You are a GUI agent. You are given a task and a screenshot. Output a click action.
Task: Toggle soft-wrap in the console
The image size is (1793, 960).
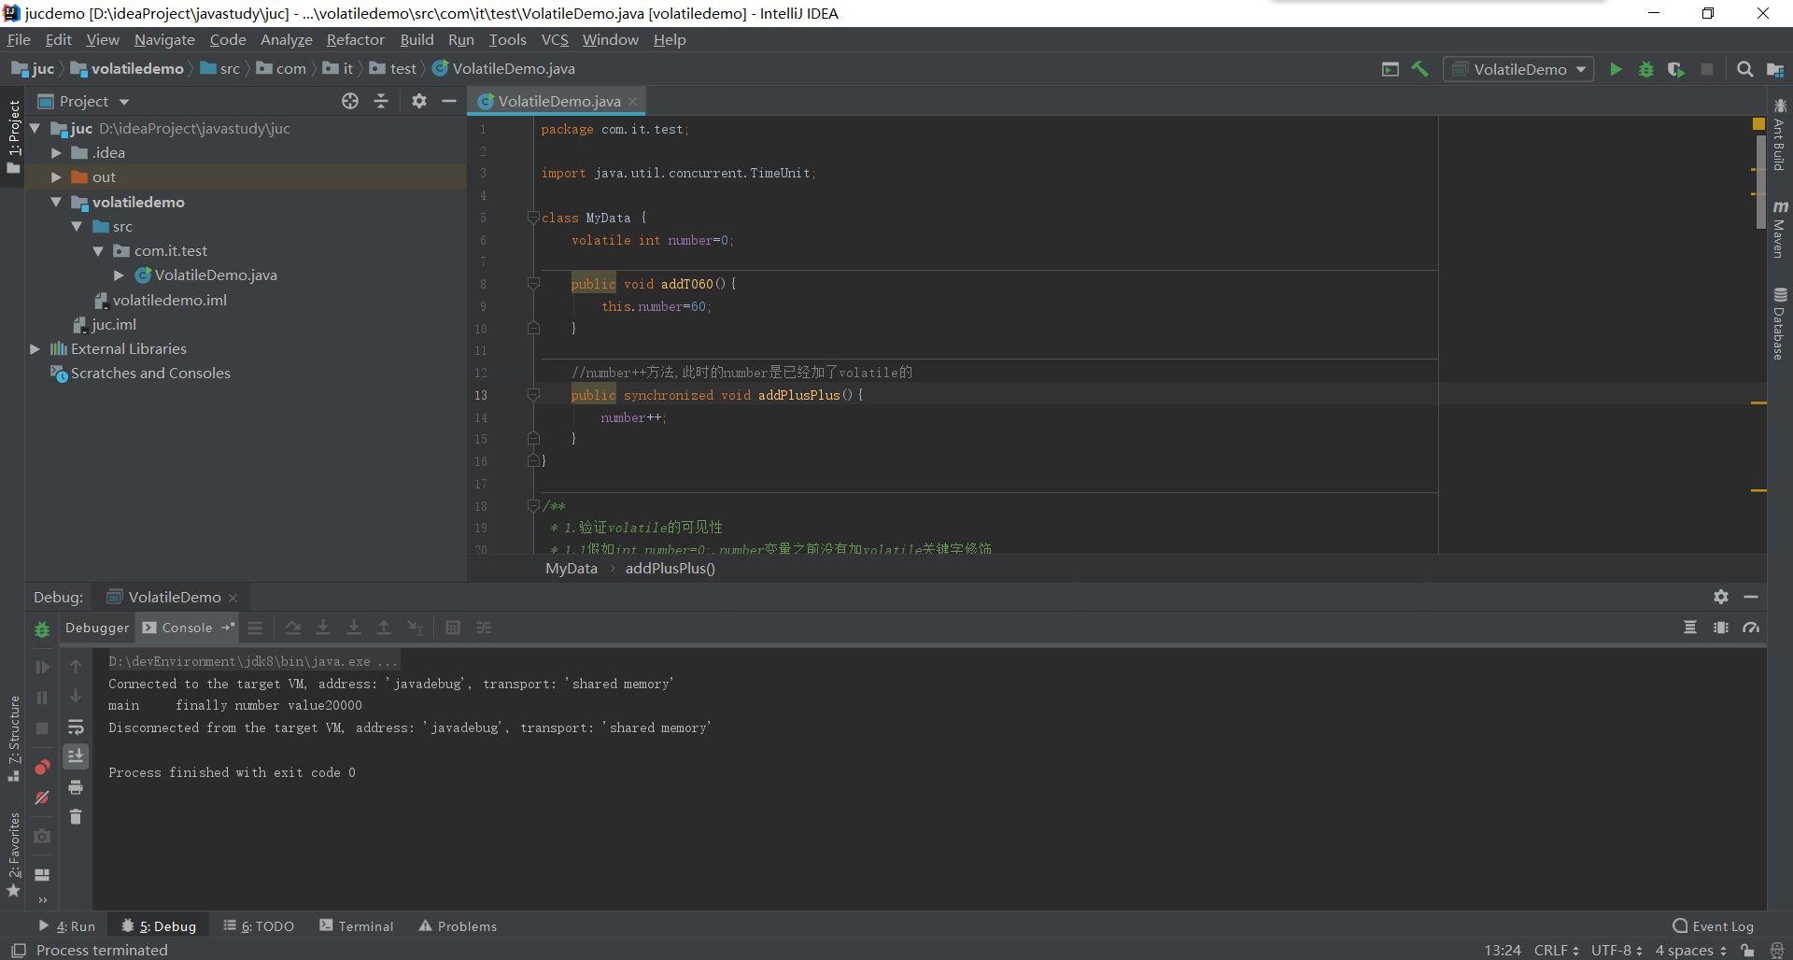pyautogui.click(x=76, y=727)
